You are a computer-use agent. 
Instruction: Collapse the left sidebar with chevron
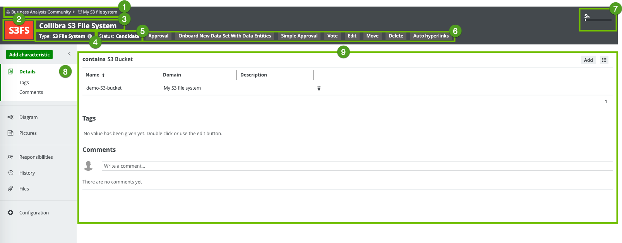point(69,54)
